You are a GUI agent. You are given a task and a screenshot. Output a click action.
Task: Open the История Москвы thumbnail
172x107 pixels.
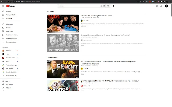tap(63, 43)
